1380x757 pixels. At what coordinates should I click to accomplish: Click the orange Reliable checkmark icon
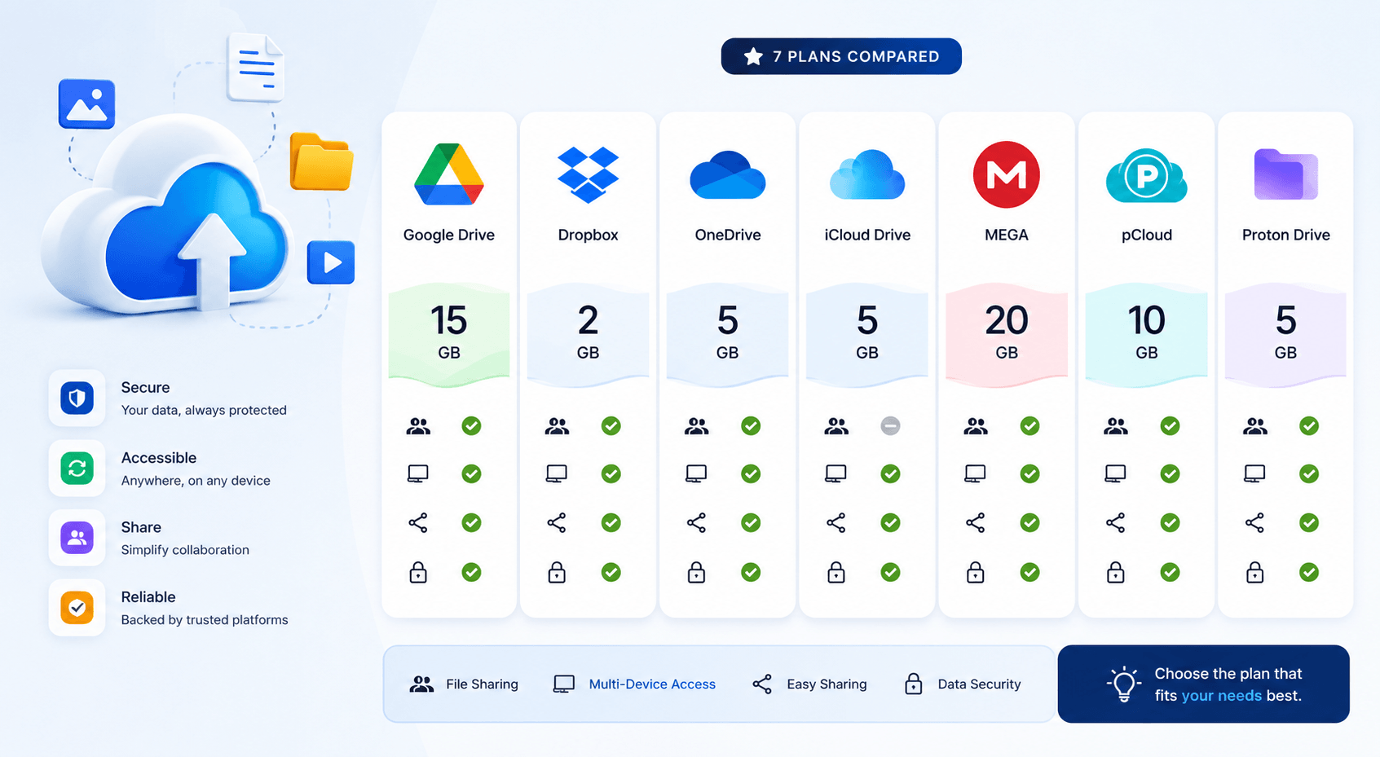tap(77, 608)
